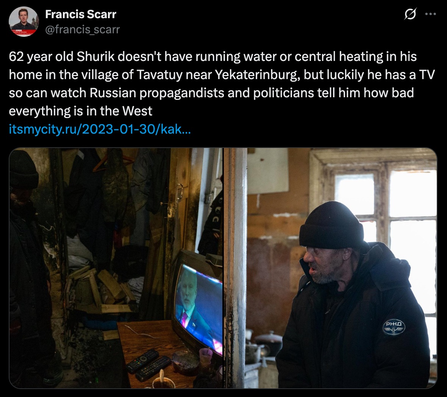Visit the @francis_scarr handle
447x397 pixels.
pos(82,30)
